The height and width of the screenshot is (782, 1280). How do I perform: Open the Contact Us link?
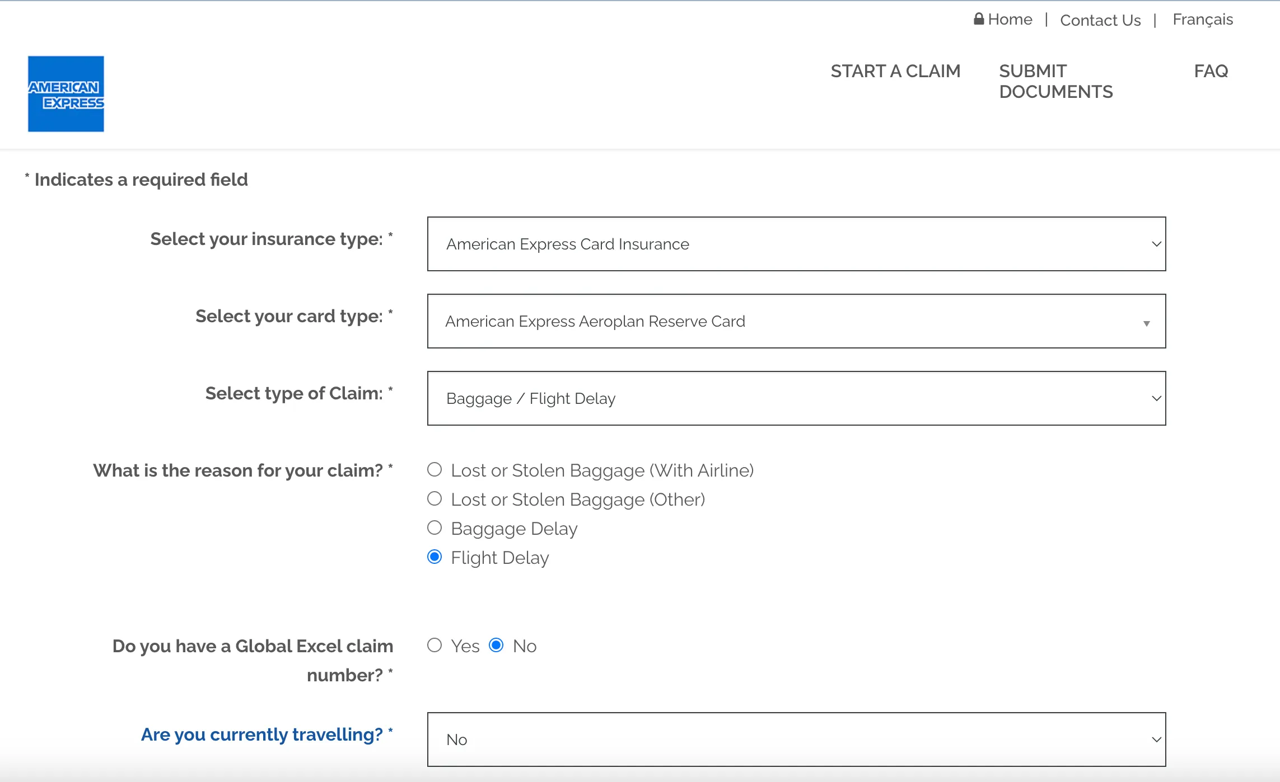click(x=1100, y=20)
